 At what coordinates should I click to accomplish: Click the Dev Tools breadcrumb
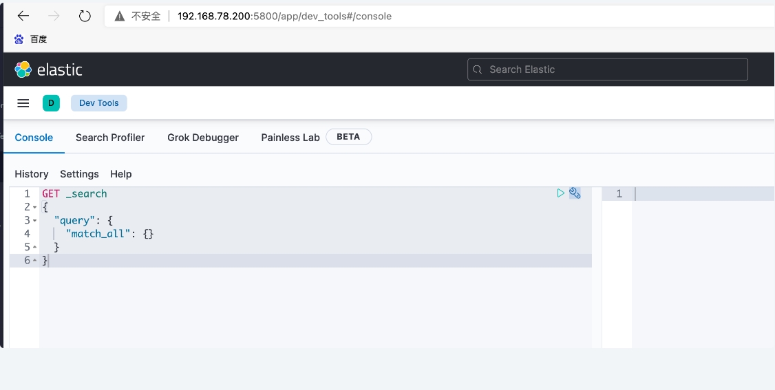(99, 103)
